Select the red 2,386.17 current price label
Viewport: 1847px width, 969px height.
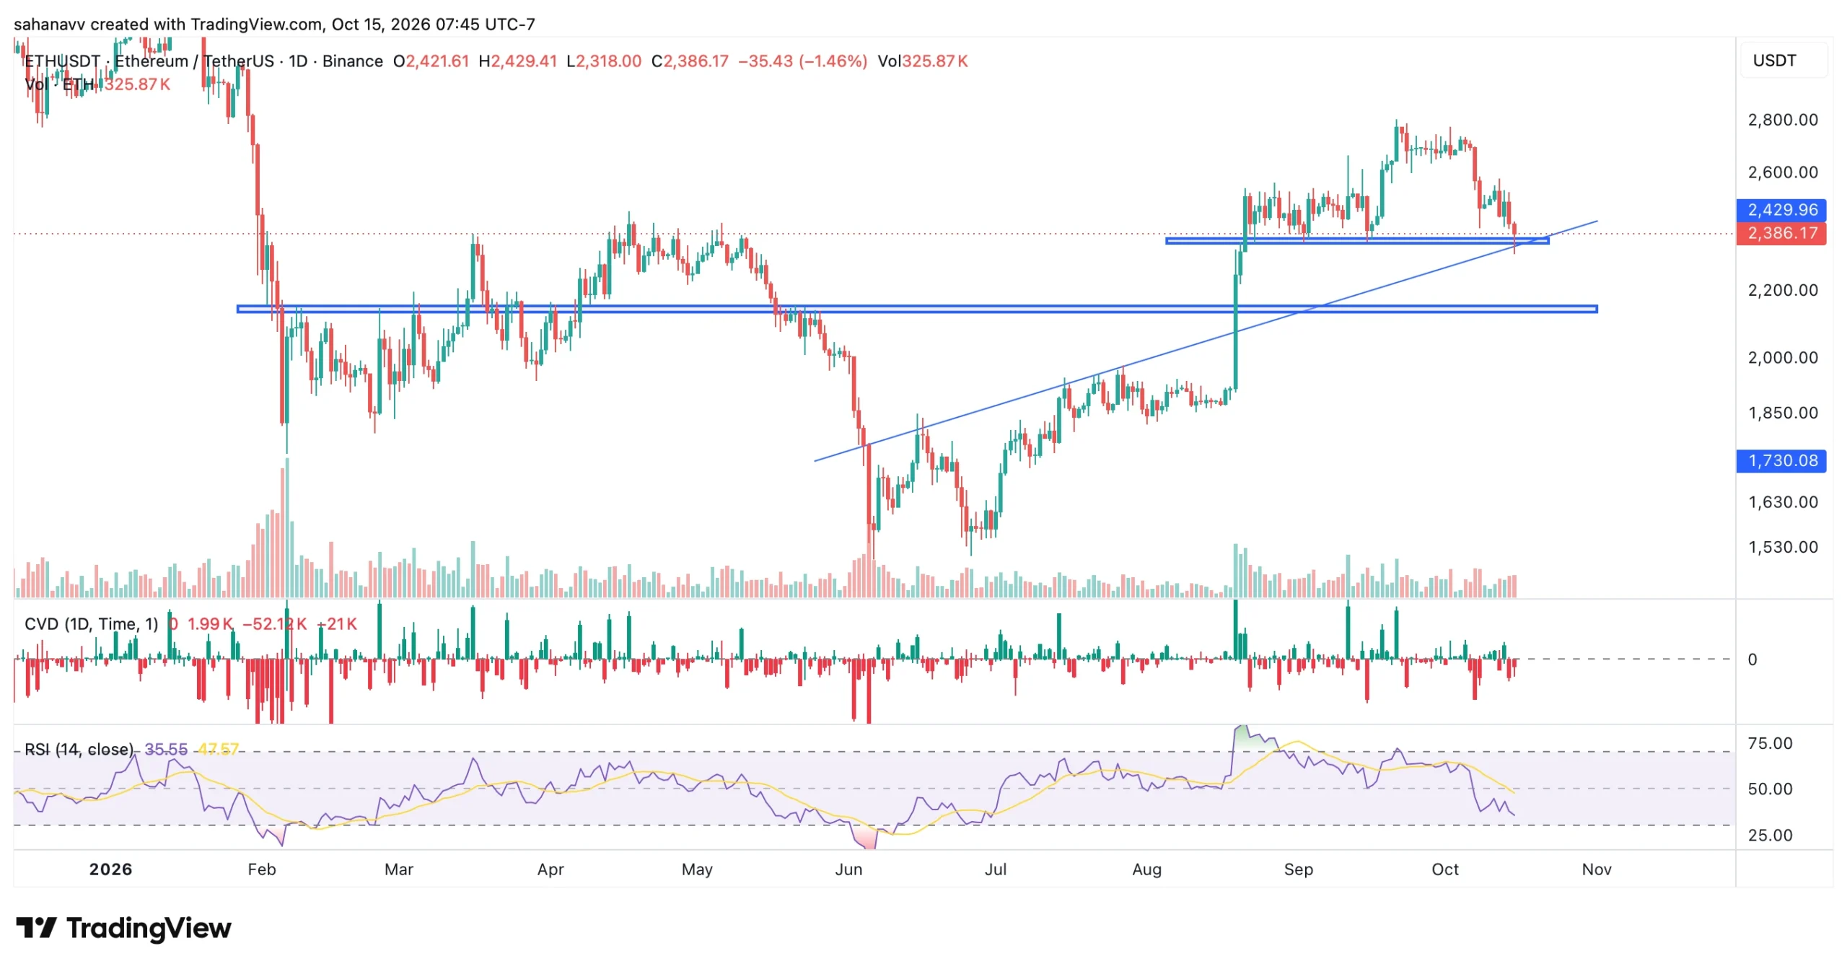pyautogui.click(x=1781, y=232)
